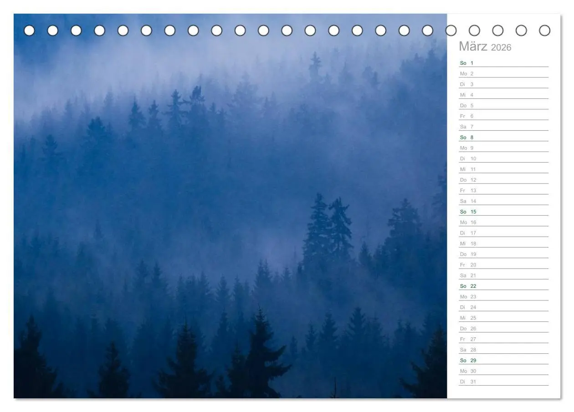Select the row Mo 23
Viewport: 574px width, 412px height.
click(503, 297)
